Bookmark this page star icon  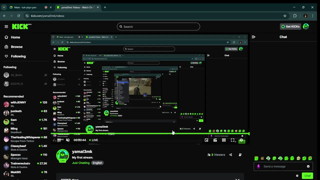pos(285,16)
